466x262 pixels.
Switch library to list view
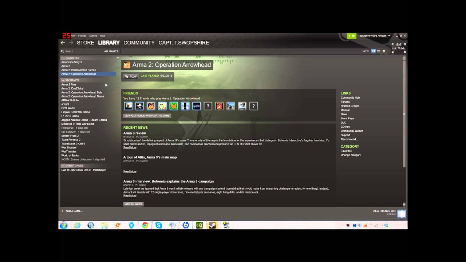[379, 51]
